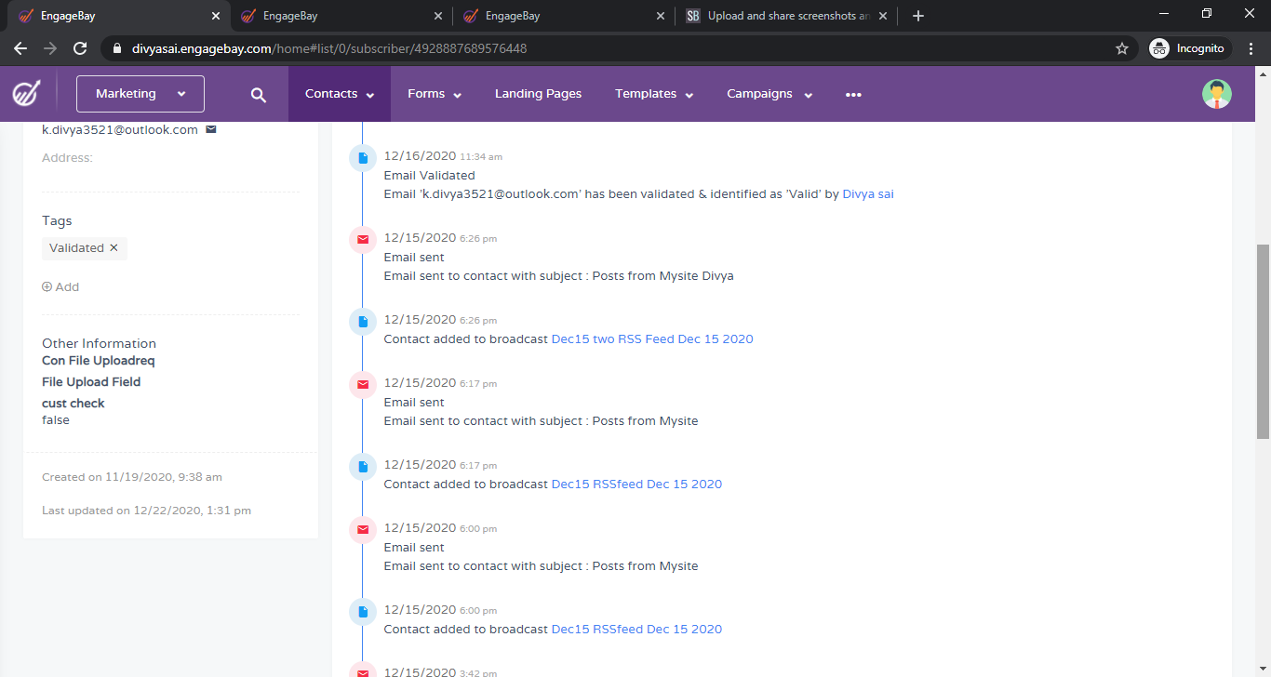This screenshot has width=1271, height=677.
Task: Open the Chrome three-dot menu
Action: 1251,48
